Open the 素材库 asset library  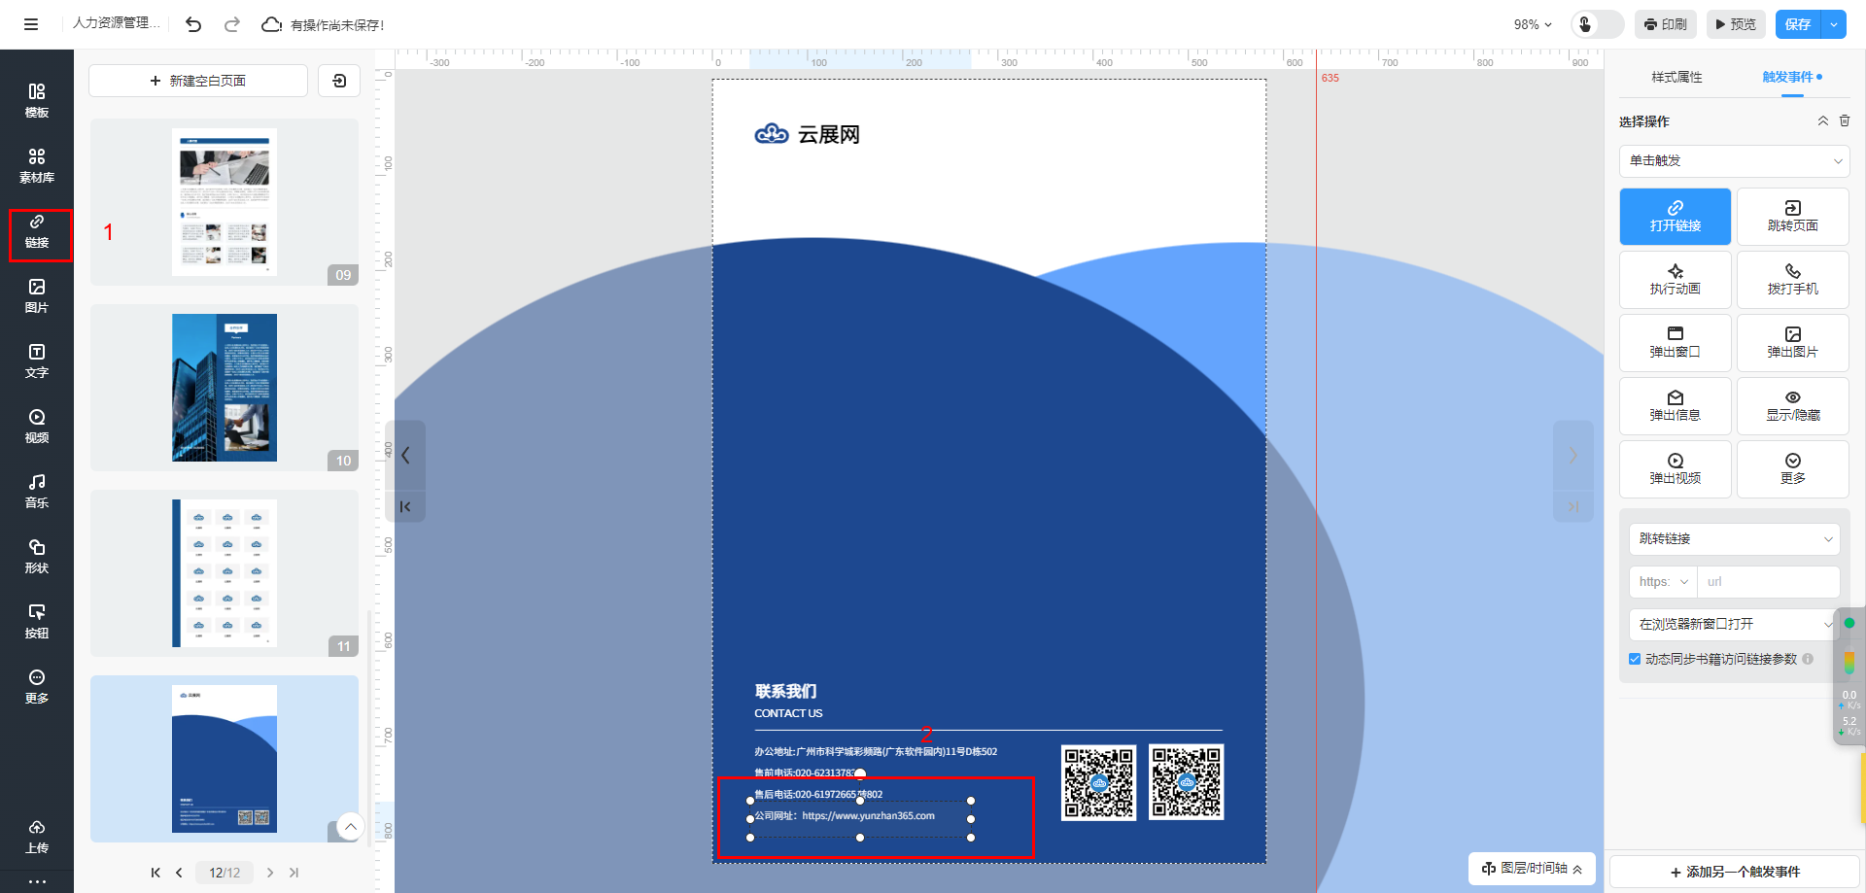(x=37, y=165)
